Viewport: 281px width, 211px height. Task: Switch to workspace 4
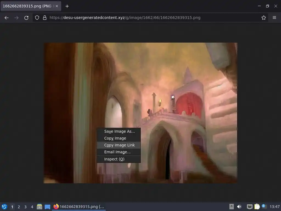click(32, 207)
